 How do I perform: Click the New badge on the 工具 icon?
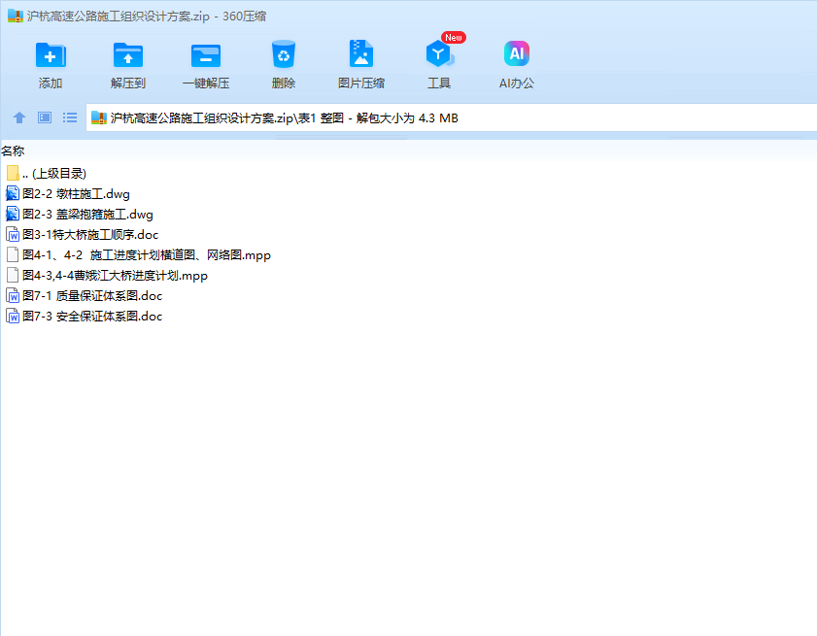454,38
